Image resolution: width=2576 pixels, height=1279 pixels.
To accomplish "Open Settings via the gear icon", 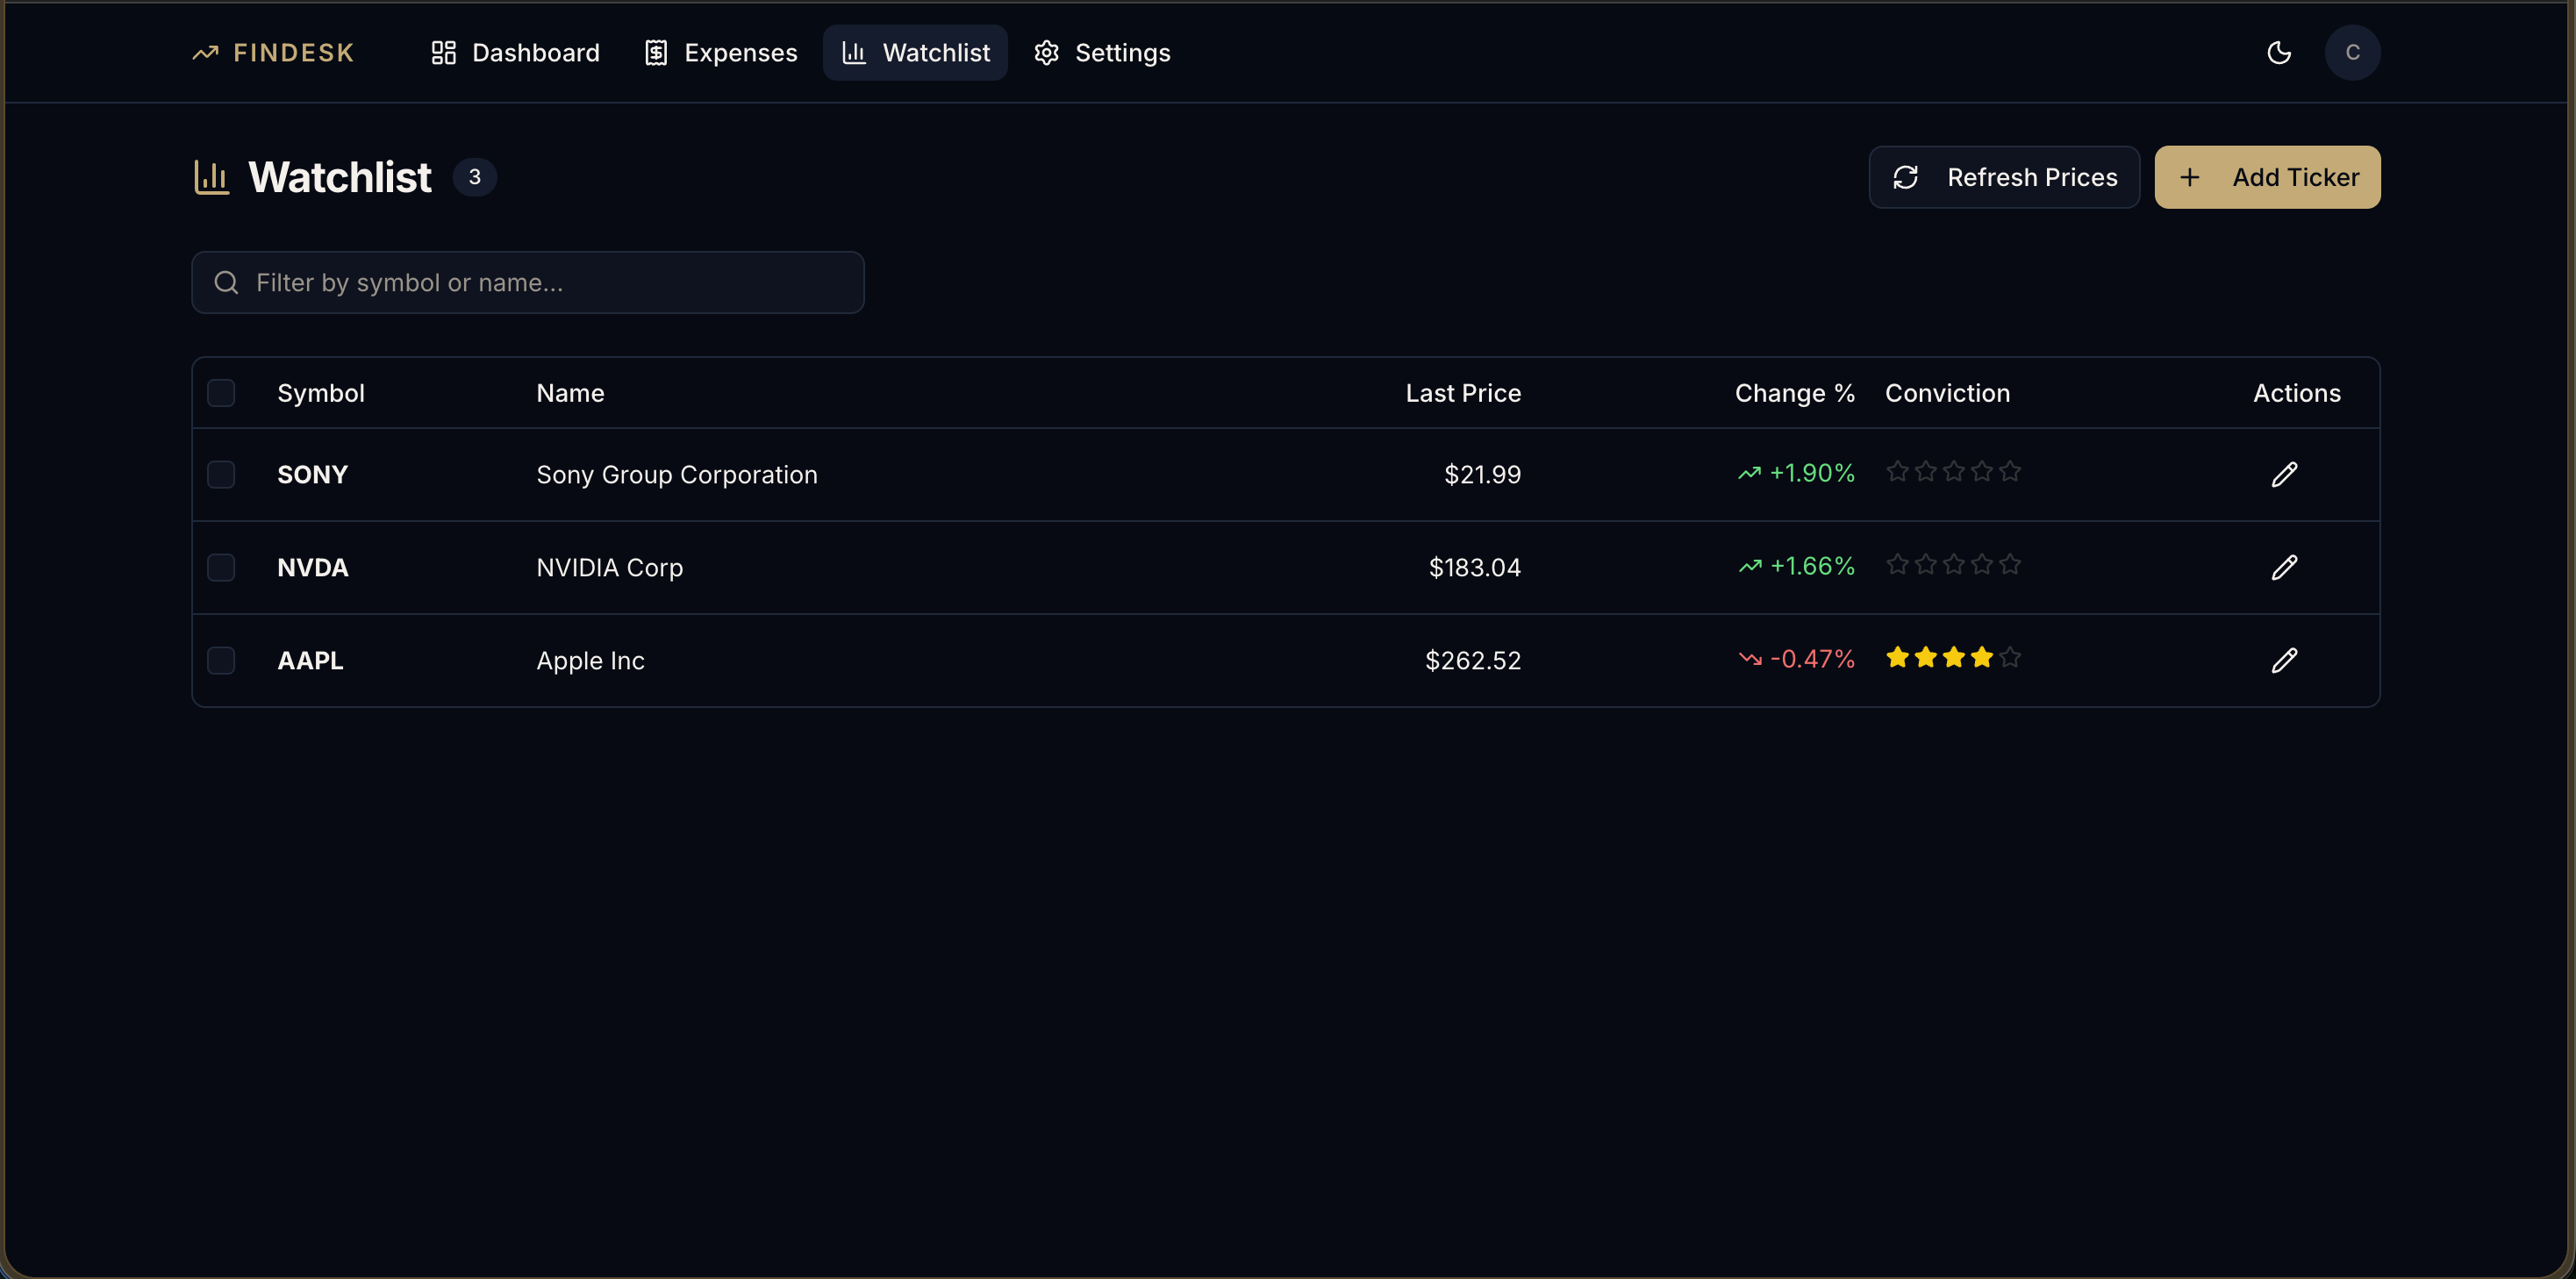I will pyautogui.click(x=1046, y=52).
